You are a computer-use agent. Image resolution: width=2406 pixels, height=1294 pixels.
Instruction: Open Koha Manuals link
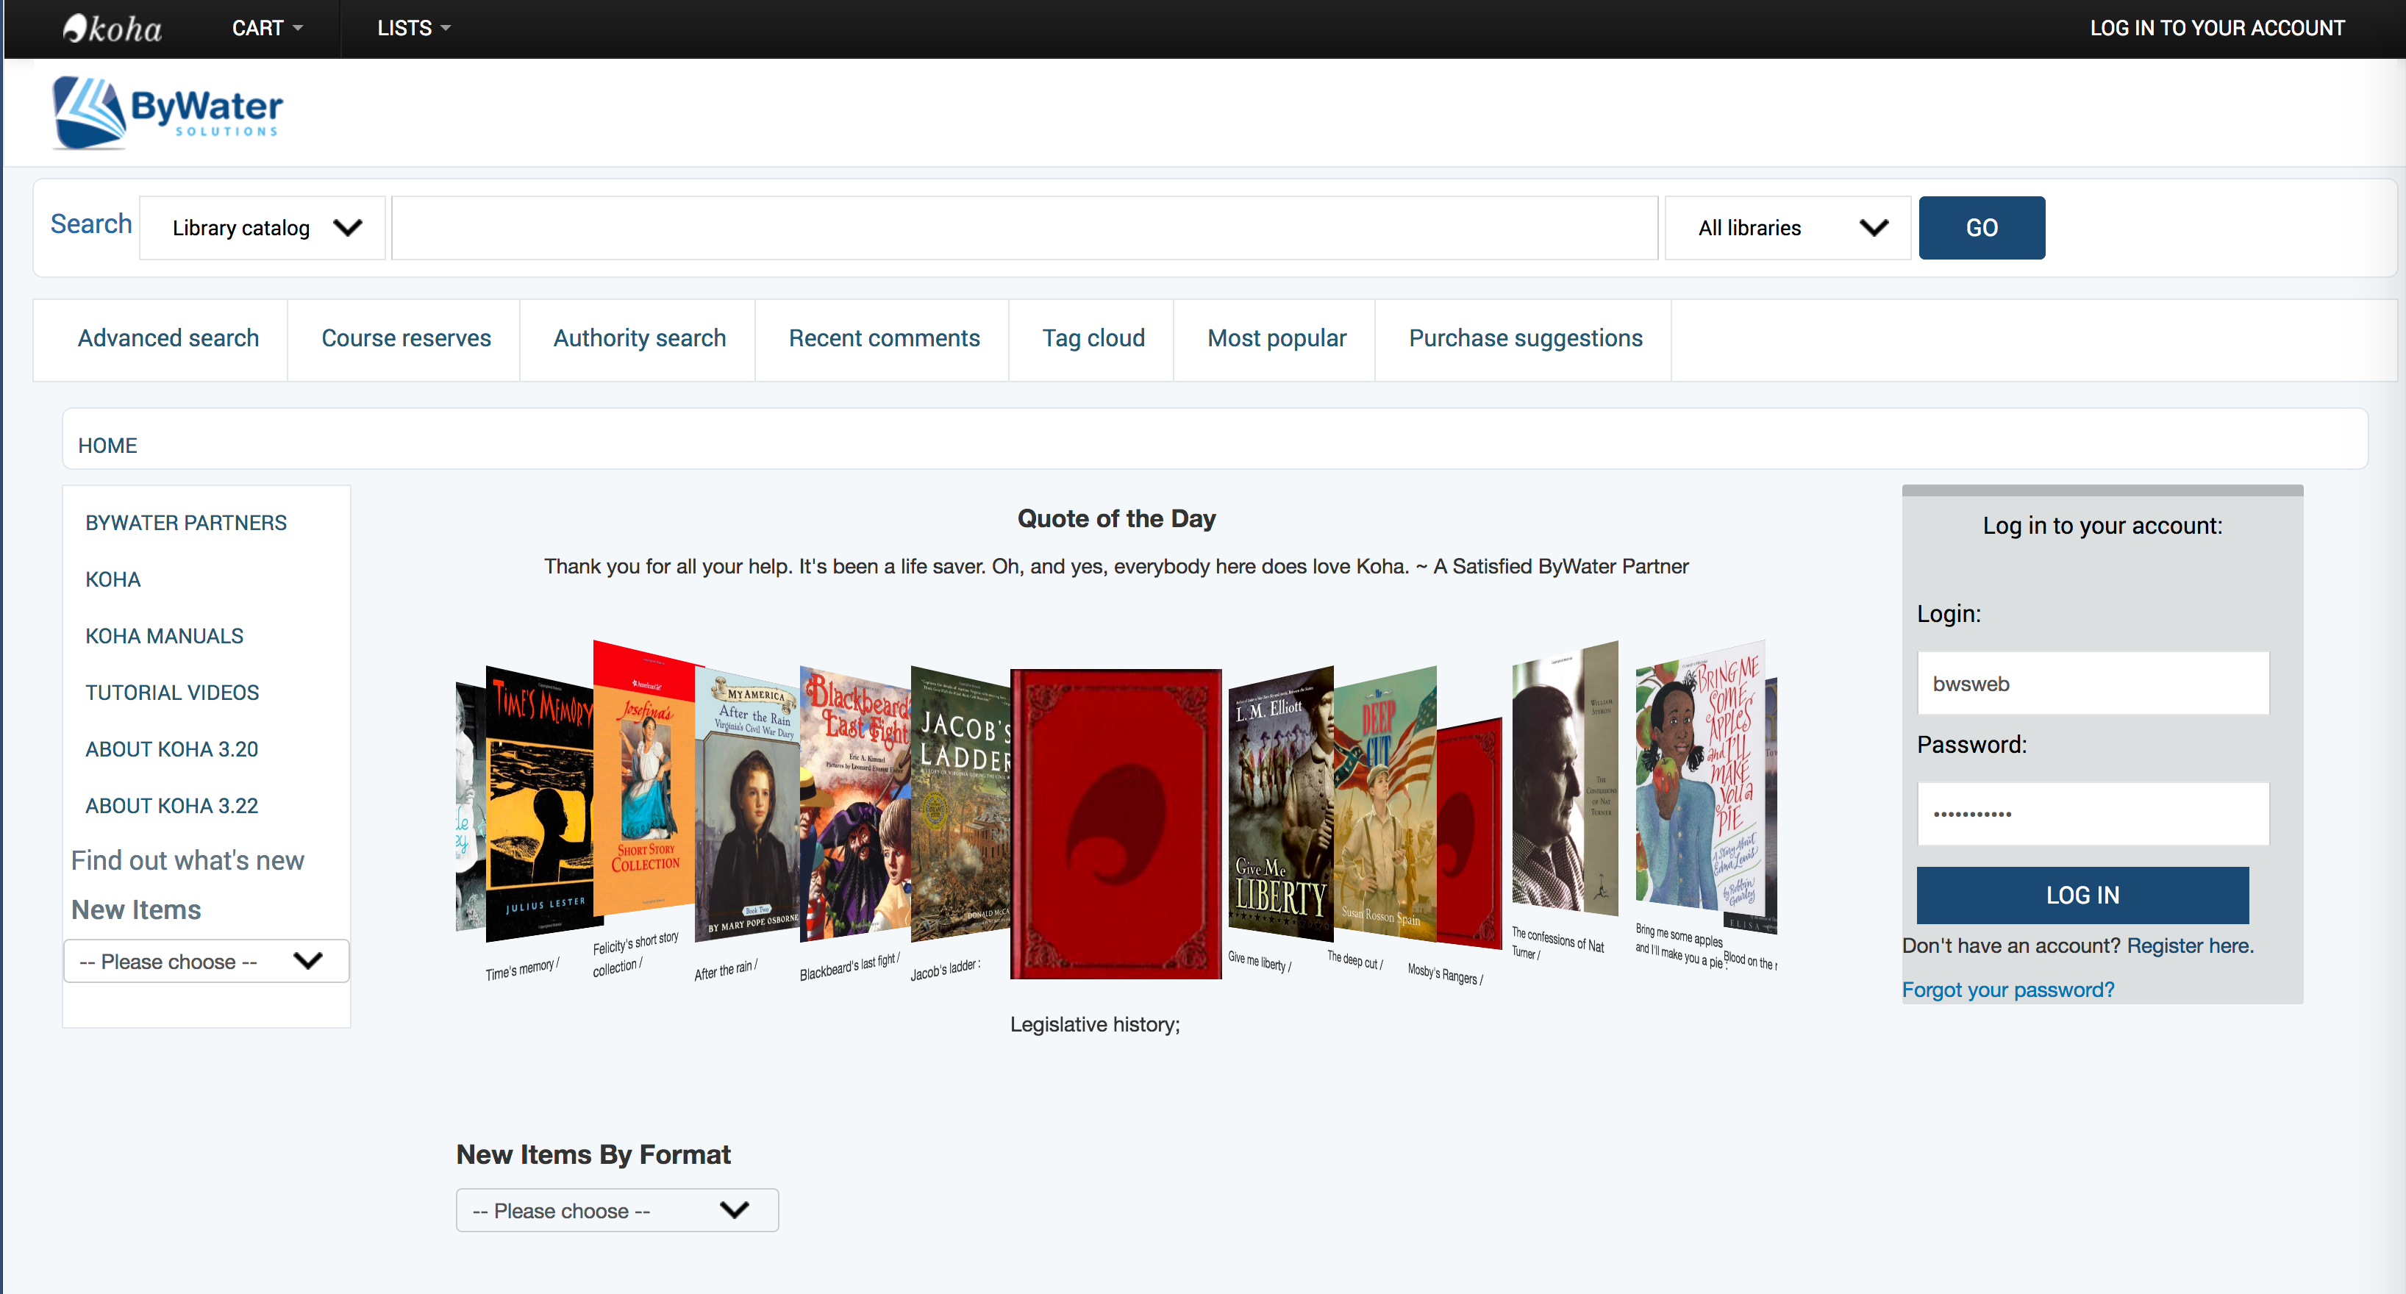(165, 636)
